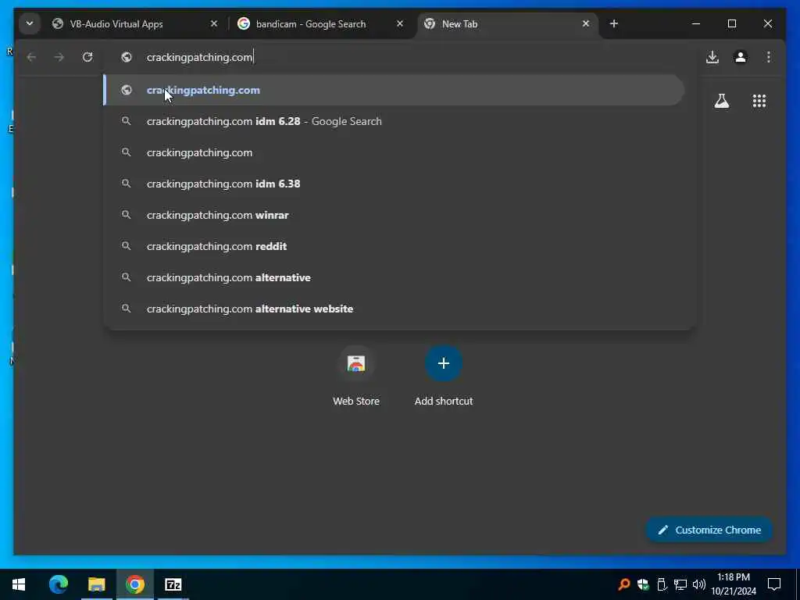Click the Add shortcut plus button
The image size is (800, 600).
tap(444, 363)
